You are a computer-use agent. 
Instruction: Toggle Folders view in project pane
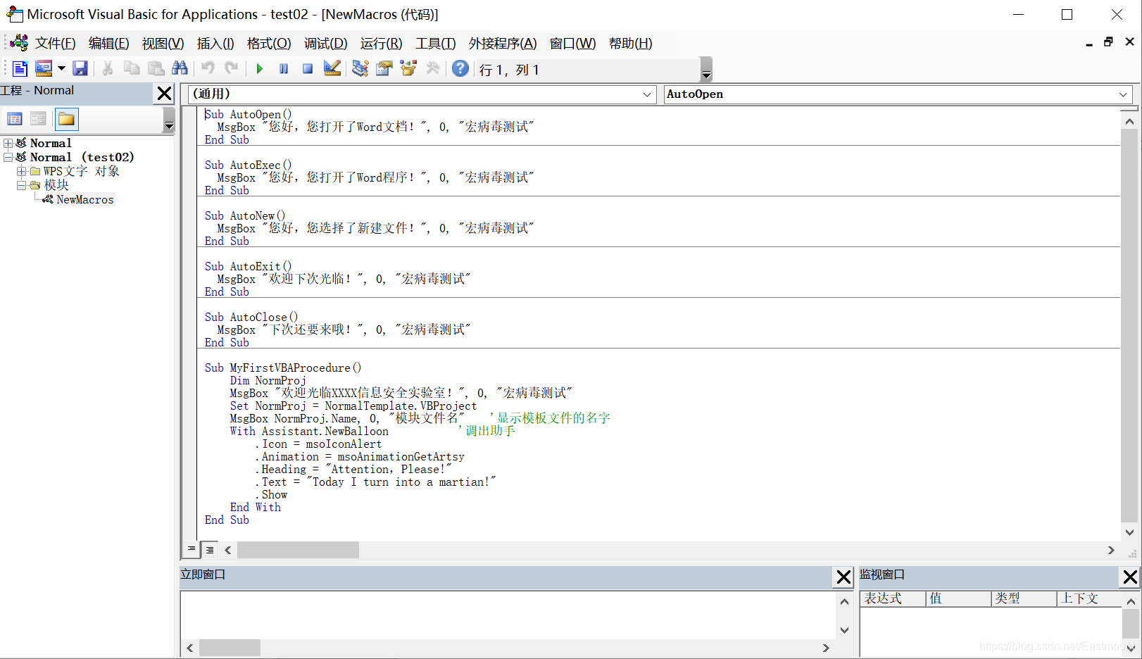point(66,119)
